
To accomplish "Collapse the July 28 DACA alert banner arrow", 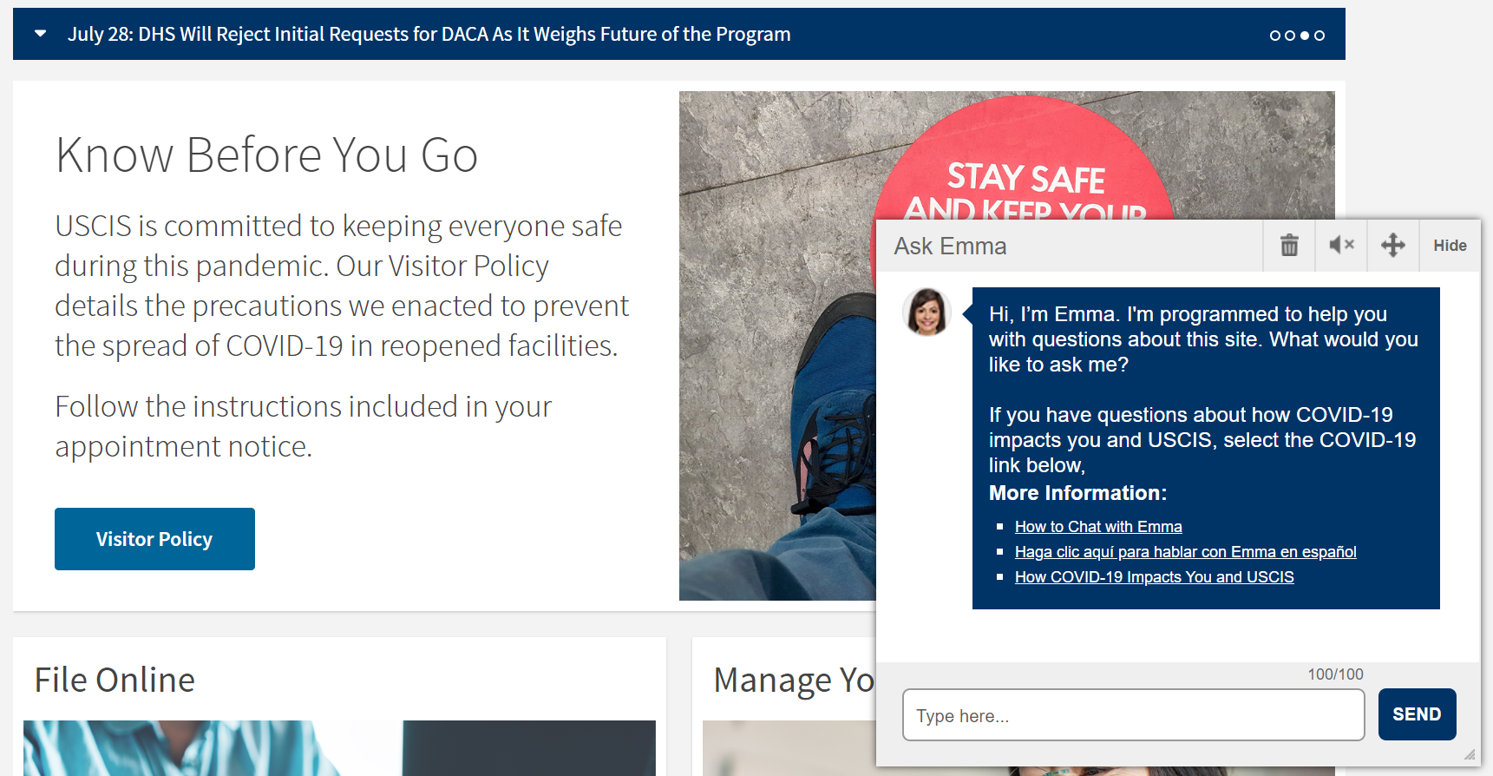I will [x=40, y=34].
